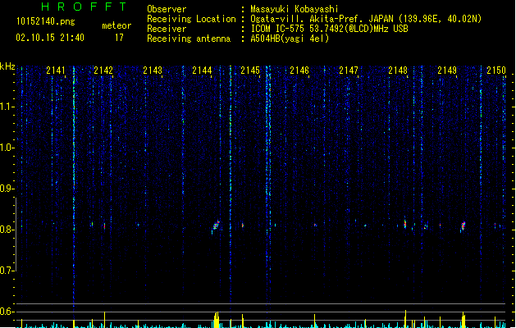Viewport: 516px width, 328px height.
Task: Click the 0.9 kHz frequency label
Action: [7, 189]
